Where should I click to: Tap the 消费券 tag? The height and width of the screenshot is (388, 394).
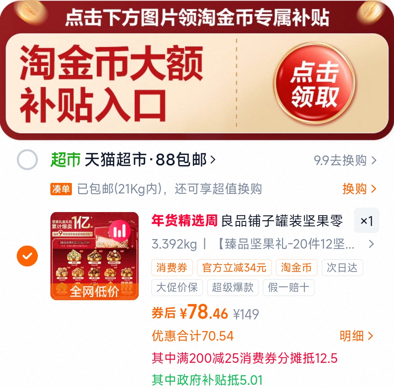(172, 268)
